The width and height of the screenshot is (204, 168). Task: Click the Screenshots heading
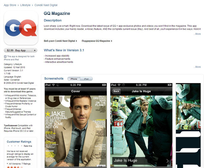click(54, 79)
